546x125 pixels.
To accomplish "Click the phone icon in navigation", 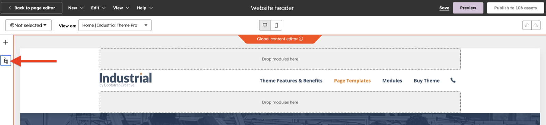I will (453, 80).
